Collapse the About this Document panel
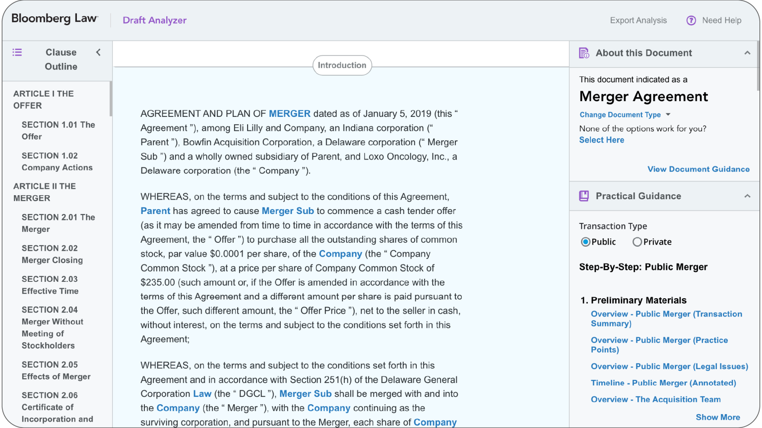This screenshot has height=428, width=762. [x=747, y=53]
